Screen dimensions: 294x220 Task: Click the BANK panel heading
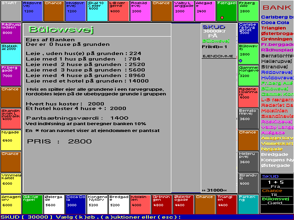(277, 7)
